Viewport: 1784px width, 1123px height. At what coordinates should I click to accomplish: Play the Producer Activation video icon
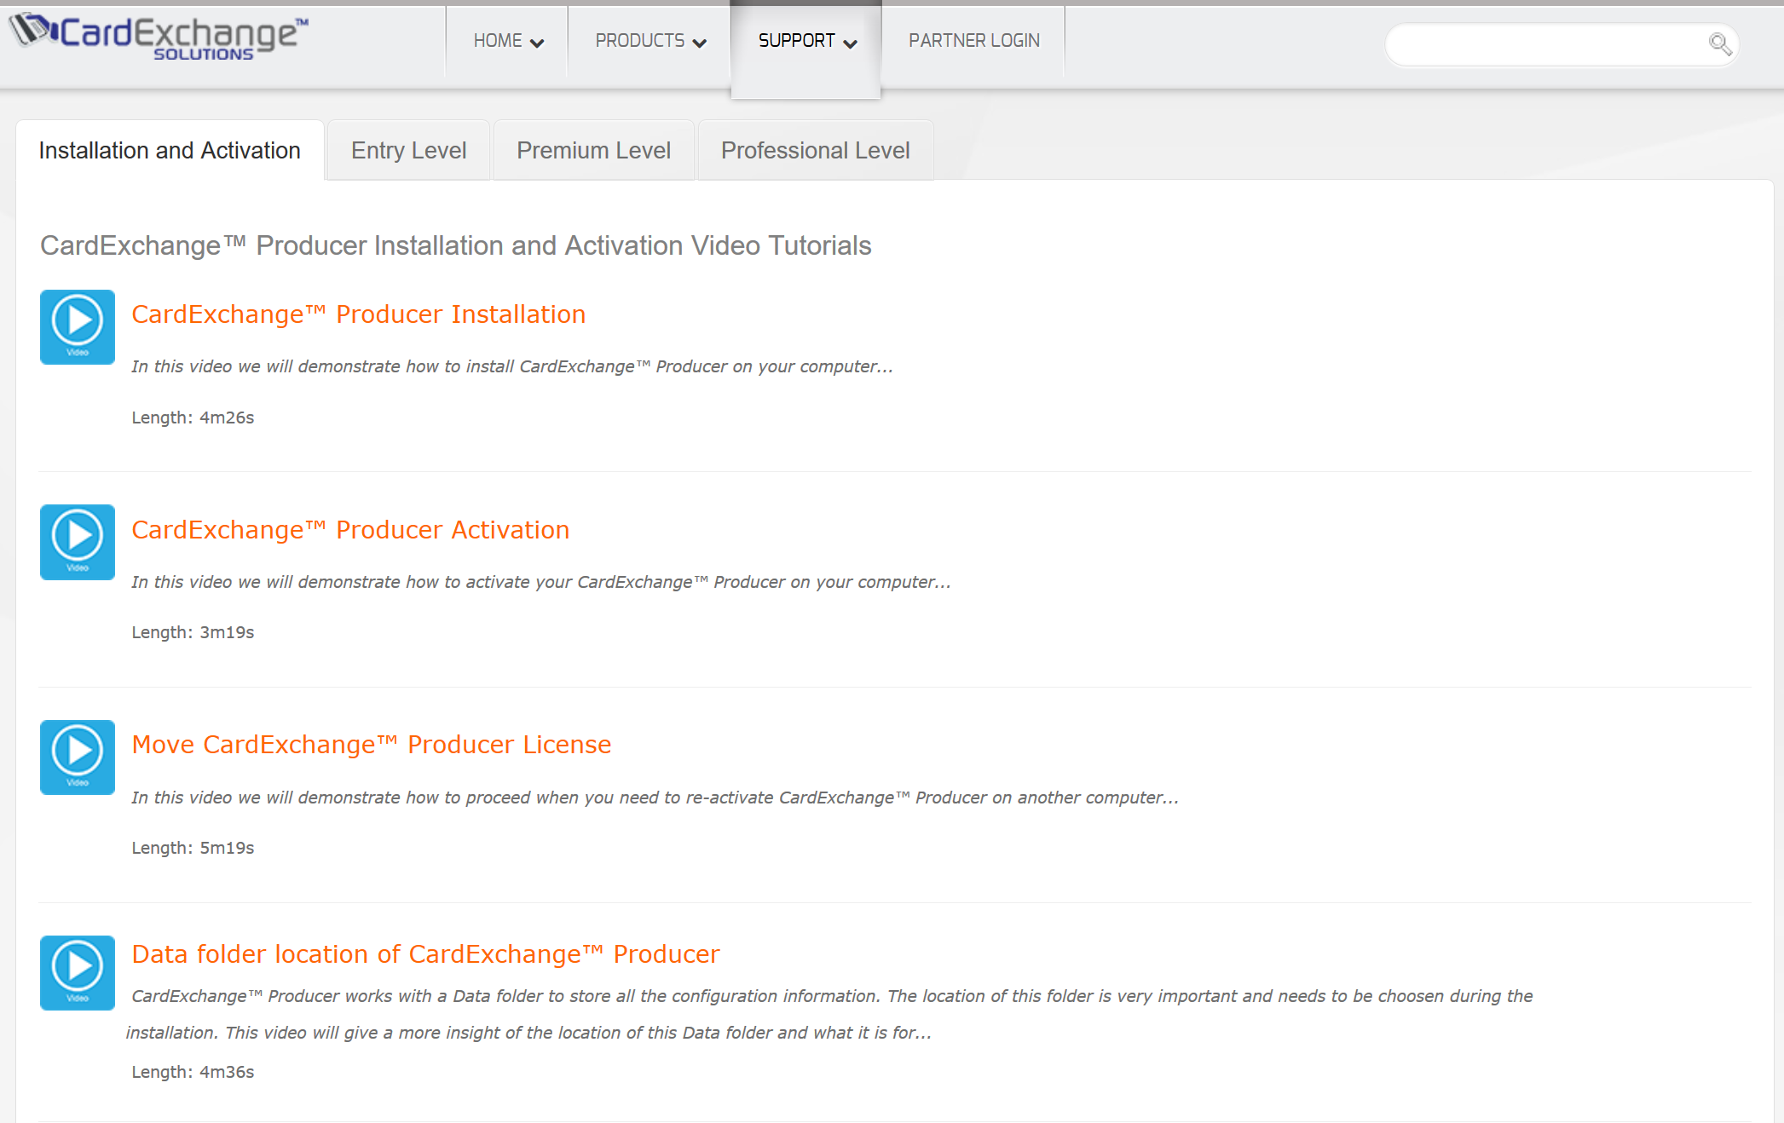coord(78,542)
